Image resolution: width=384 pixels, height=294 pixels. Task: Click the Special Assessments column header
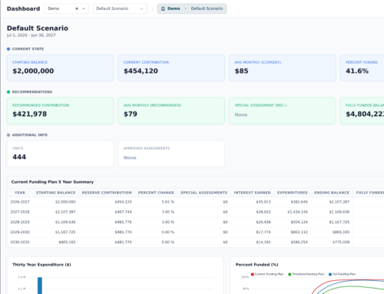tap(204, 193)
